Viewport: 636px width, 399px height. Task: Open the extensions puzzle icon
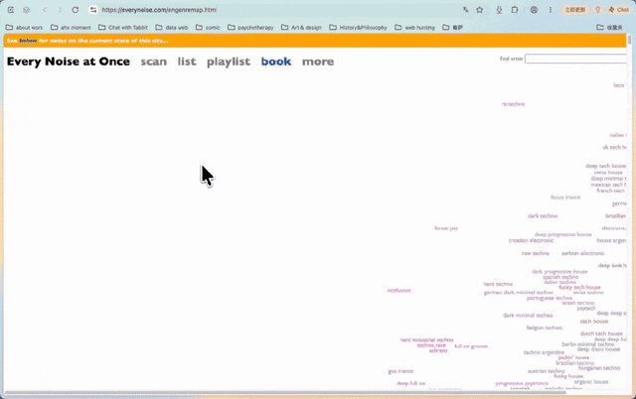click(x=515, y=10)
